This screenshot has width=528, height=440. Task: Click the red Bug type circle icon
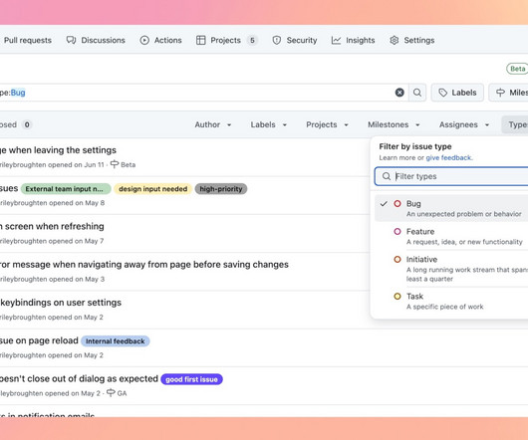[x=397, y=203]
